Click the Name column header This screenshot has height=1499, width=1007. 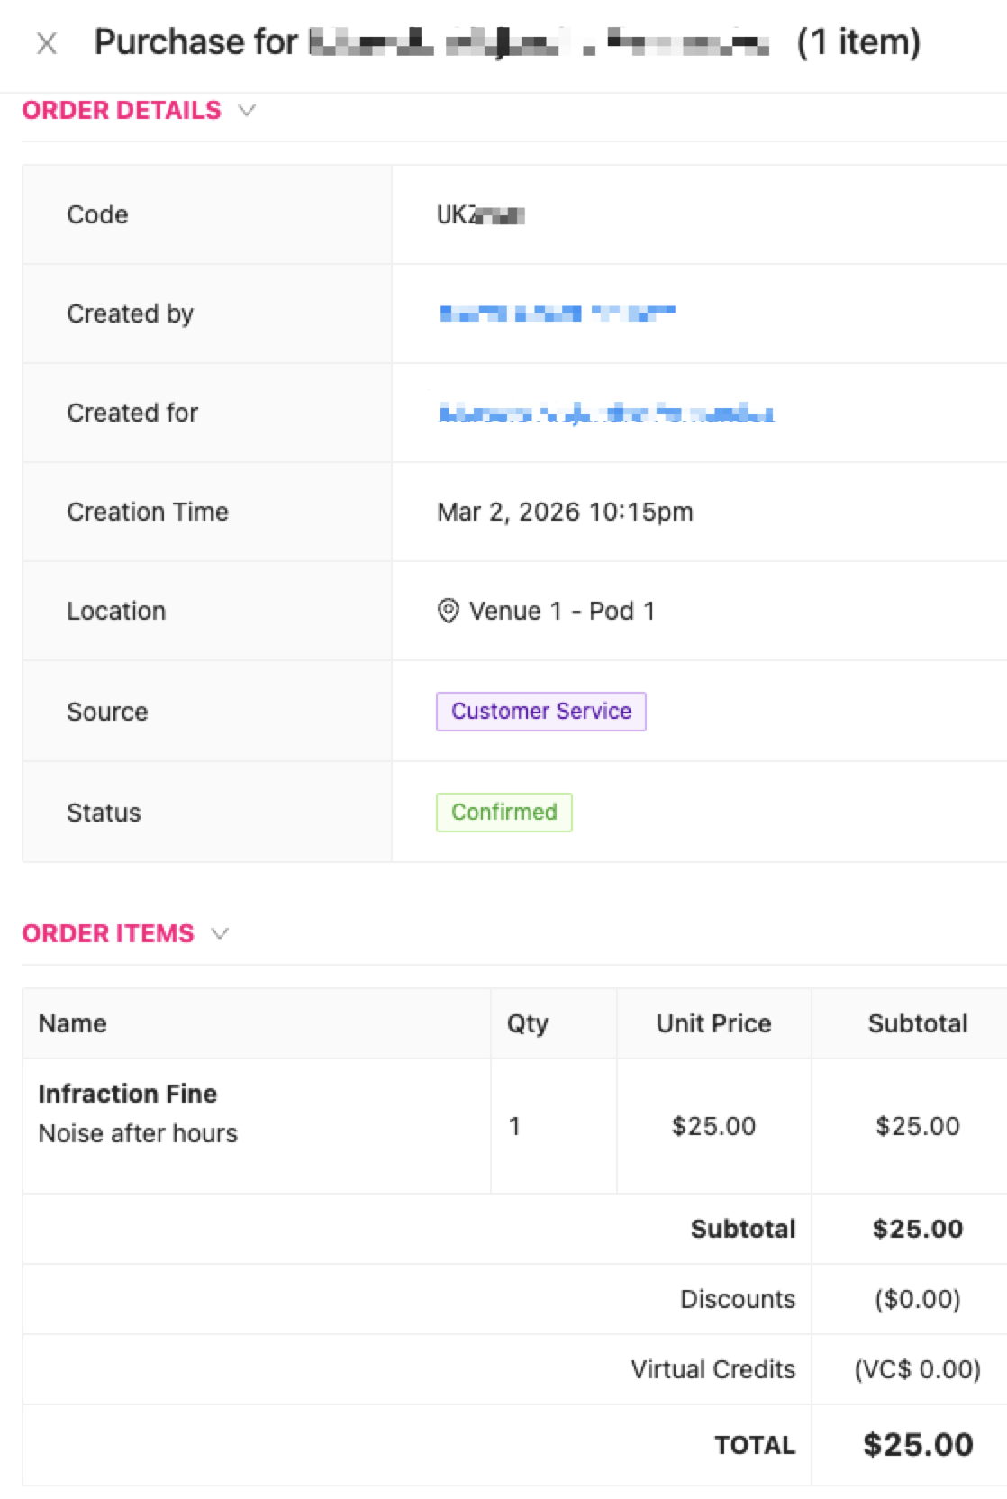(x=73, y=1023)
